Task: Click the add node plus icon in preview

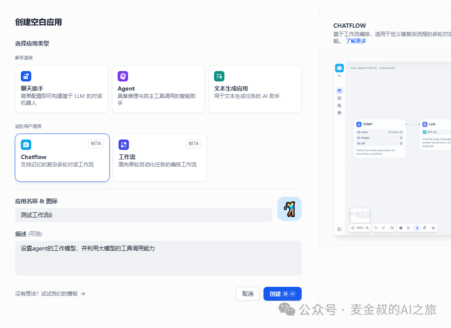Action: [401, 228]
